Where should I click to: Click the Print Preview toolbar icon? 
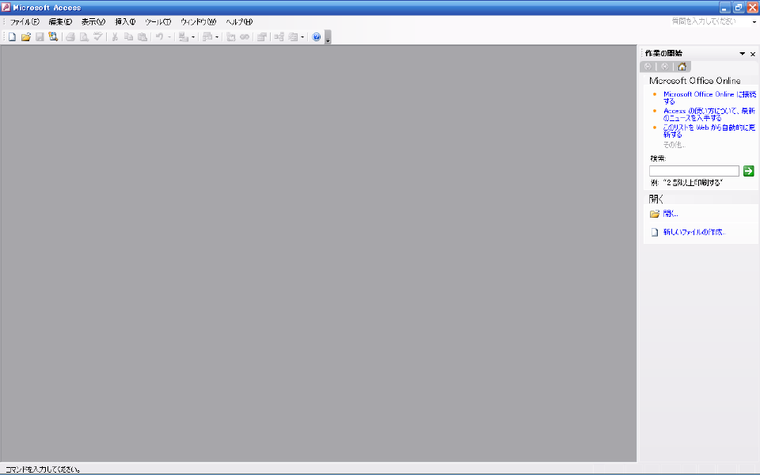pos(84,37)
